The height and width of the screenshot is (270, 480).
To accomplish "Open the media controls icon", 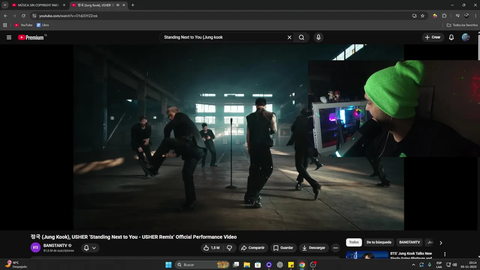I will coord(457,16).
